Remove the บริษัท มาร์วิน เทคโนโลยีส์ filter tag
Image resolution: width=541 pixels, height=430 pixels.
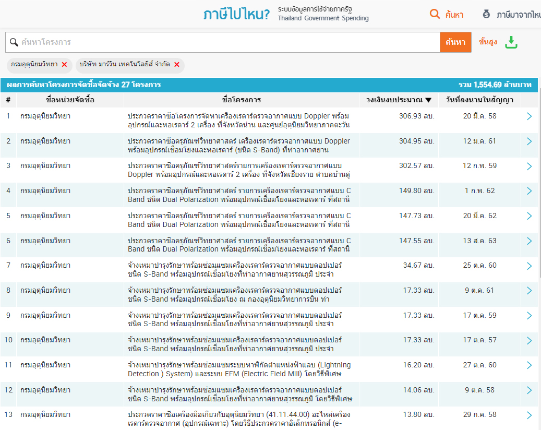177,65
